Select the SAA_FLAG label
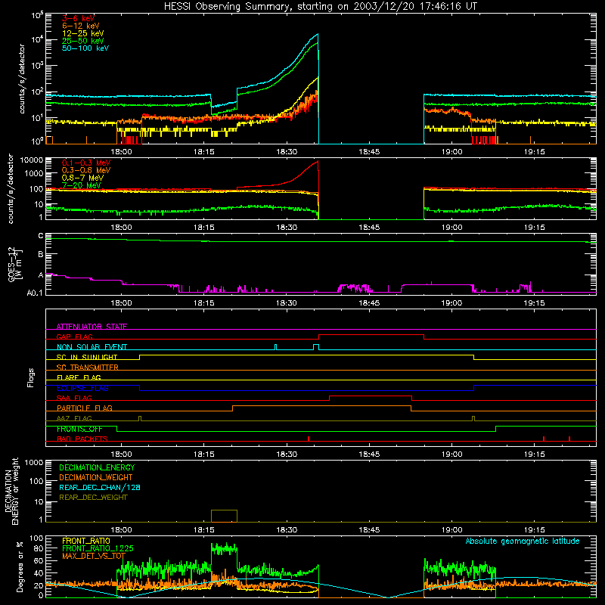605x605 pixels. pyautogui.click(x=74, y=398)
